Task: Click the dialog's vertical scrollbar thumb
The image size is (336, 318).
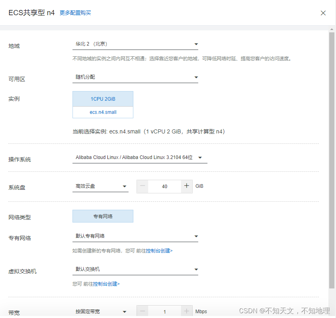Action: [x=332, y=160]
